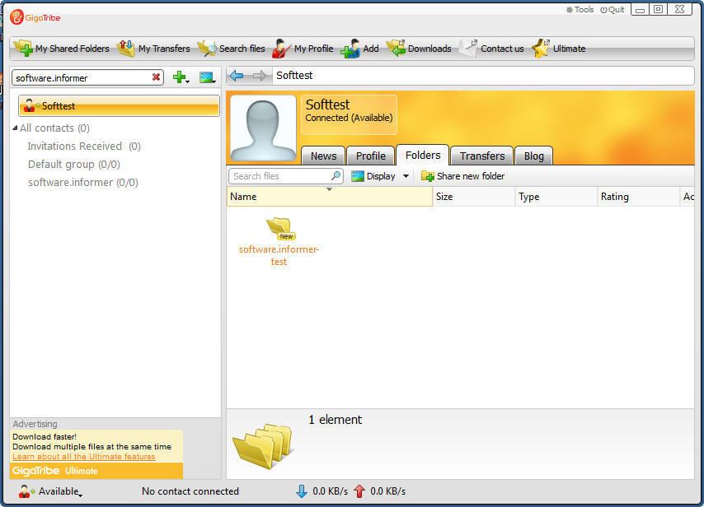Click the Search files toolbar icon
Viewport: 704px width, 507px height.
(207, 49)
